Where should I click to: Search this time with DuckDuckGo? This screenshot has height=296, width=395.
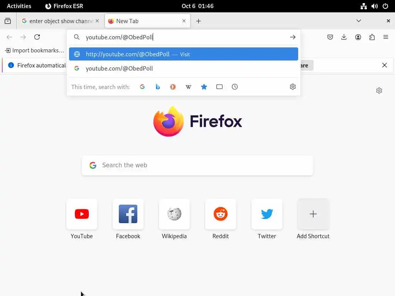pyautogui.click(x=173, y=87)
